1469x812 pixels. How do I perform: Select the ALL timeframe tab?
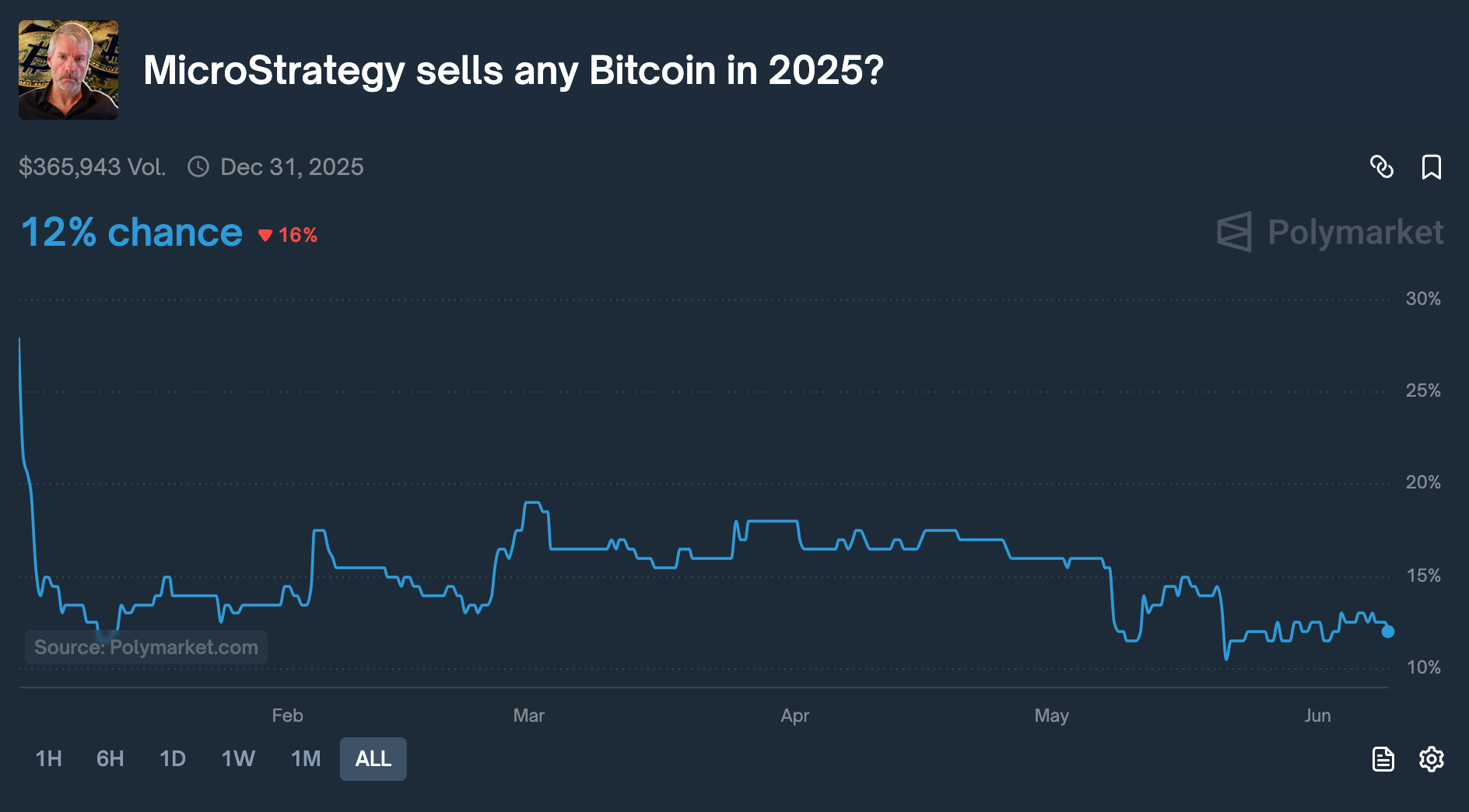[x=373, y=758]
